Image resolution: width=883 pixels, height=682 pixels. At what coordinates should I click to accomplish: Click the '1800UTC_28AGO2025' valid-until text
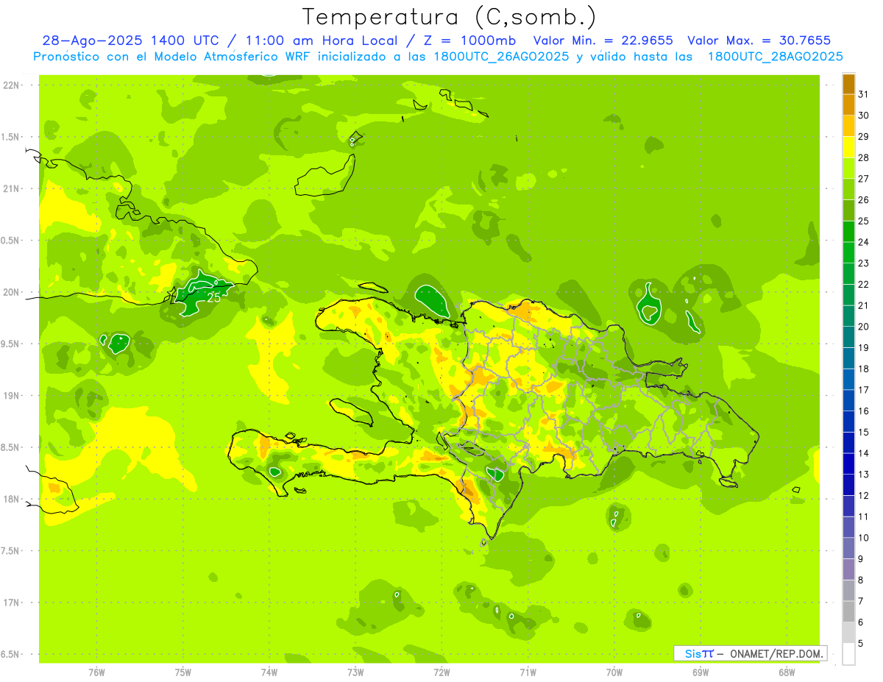[775, 57]
